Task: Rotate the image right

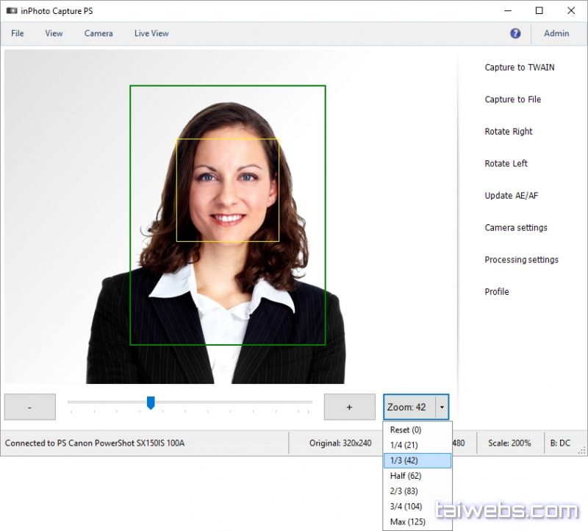Action: pyautogui.click(x=508, y=132)
